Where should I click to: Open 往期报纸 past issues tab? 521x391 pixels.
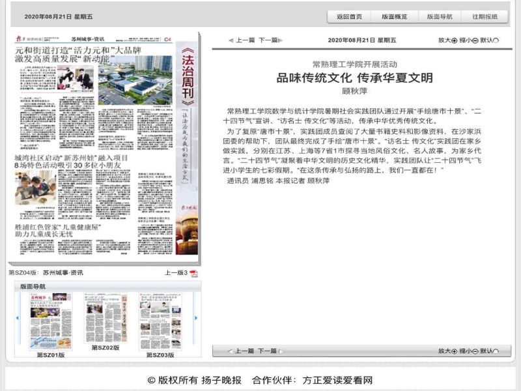click(485, 17)
